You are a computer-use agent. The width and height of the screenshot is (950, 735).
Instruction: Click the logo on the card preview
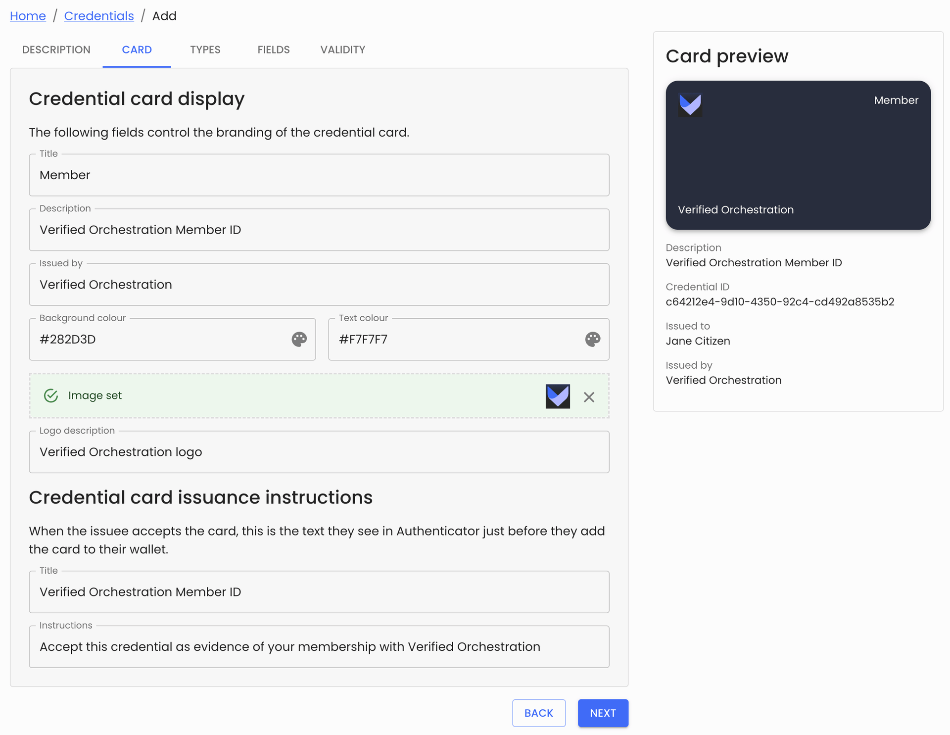tap(690, 105)
